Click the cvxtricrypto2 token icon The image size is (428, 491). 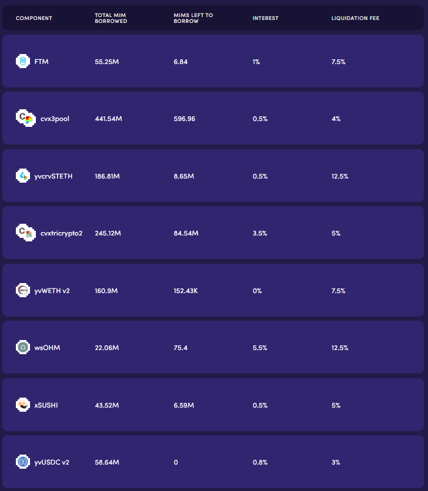25,233
